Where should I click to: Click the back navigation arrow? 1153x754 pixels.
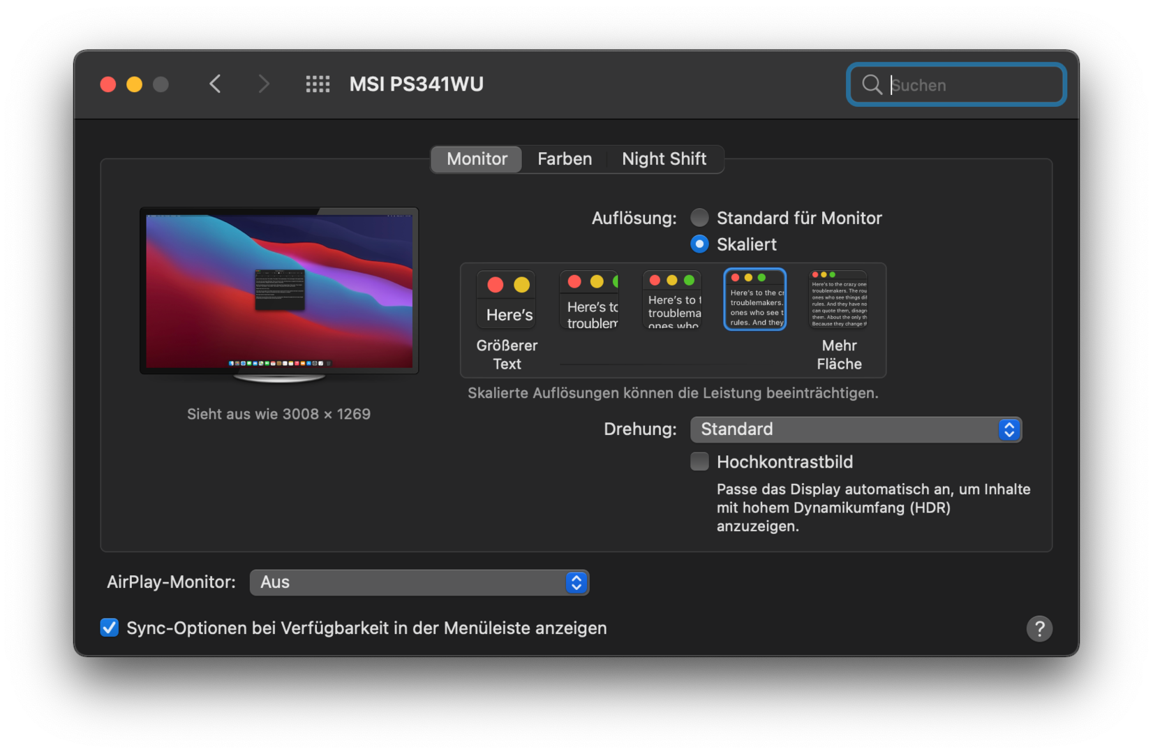pos(215,84)
